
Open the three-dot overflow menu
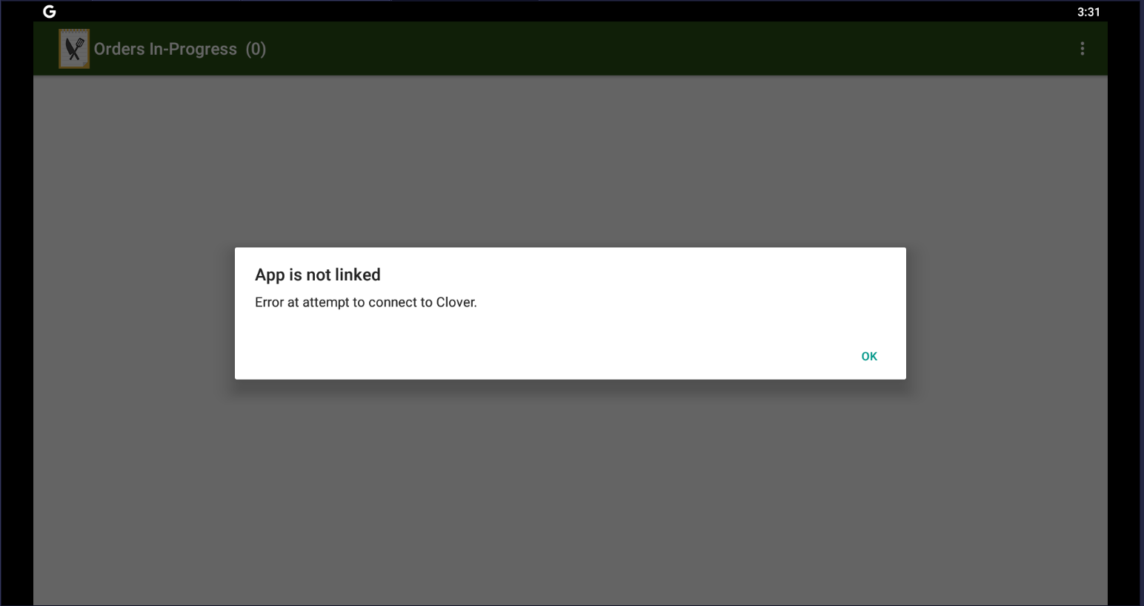click(1082, 49)
